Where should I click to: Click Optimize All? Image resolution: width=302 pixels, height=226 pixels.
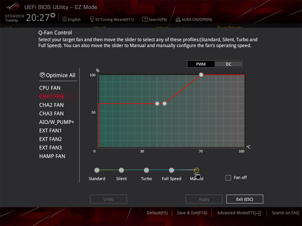(57, 75)
